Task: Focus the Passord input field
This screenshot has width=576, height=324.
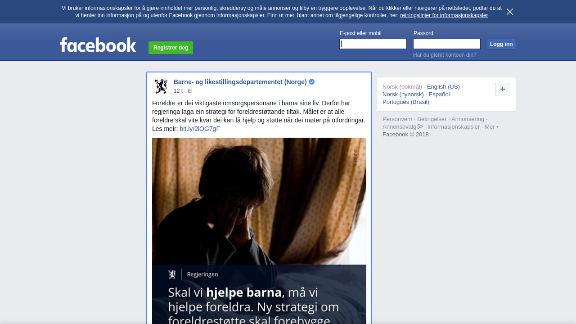Action: coord(446,44)
